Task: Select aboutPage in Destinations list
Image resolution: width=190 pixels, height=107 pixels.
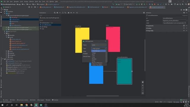Action: pos(50,27)
